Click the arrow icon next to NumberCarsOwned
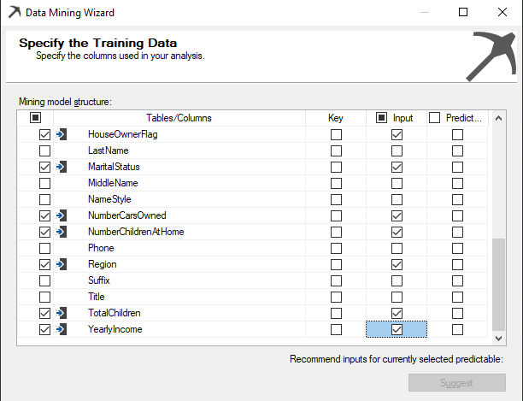Image resolution: width=523 pixels, height=401 pixels. click(x=62, y=215)
